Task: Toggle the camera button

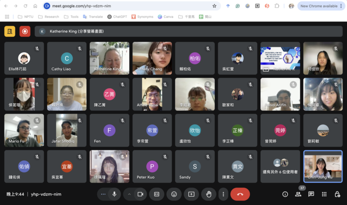Action: click(x=140, y=194)
